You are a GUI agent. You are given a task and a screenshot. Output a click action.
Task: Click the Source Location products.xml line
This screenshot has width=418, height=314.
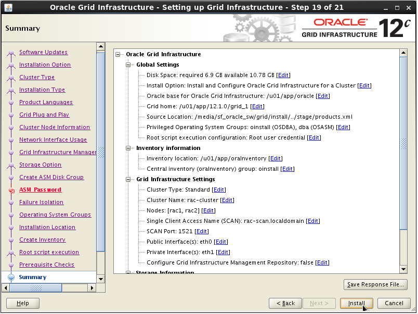(250, 117)
